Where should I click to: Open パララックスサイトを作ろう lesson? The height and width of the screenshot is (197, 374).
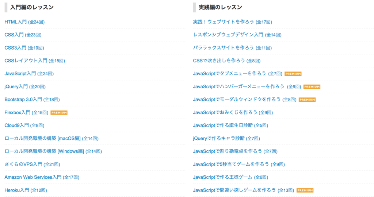click(x=232, y=48)
